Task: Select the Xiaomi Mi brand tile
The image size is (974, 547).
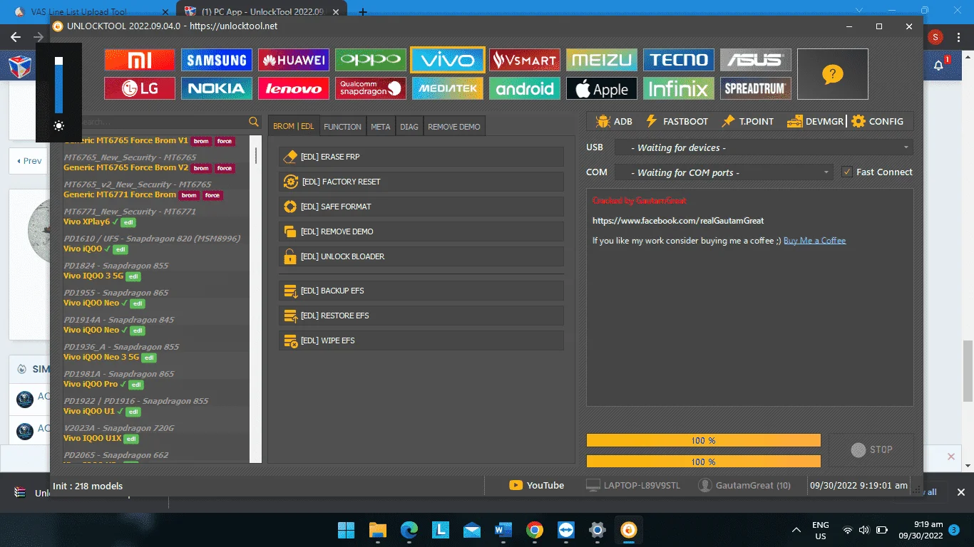Action: click(139, 60)
